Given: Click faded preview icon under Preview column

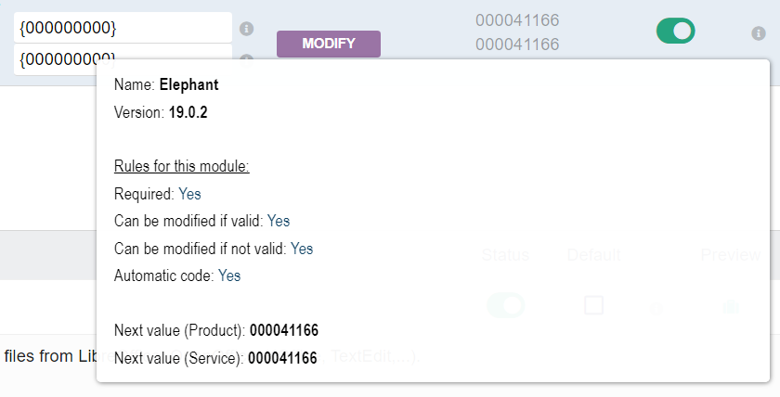Looking at the screenshot, I should (x=730, y=307).
